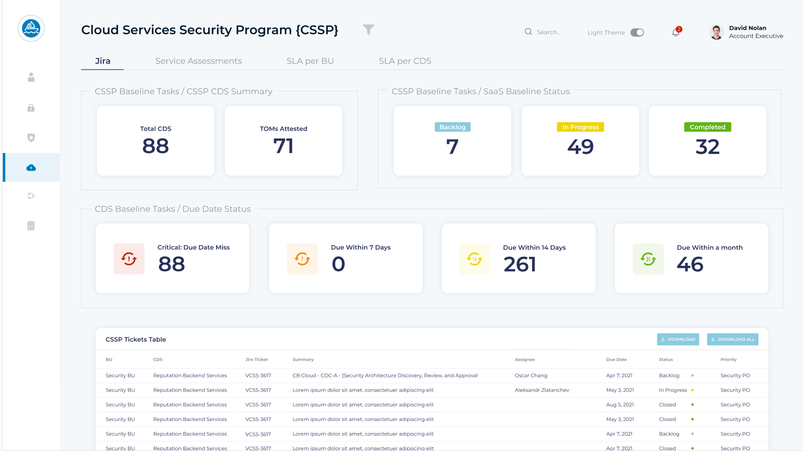Open David Nolan's profile avatar

point(716,32)
